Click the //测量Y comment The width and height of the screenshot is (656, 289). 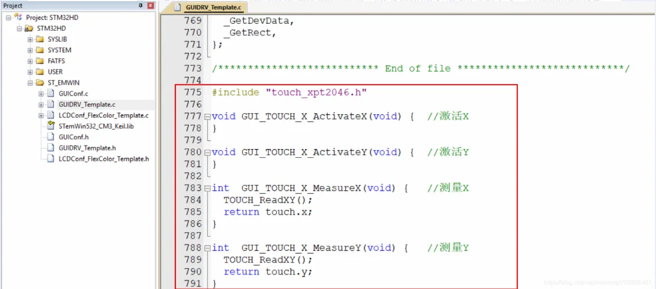(448, 248)
